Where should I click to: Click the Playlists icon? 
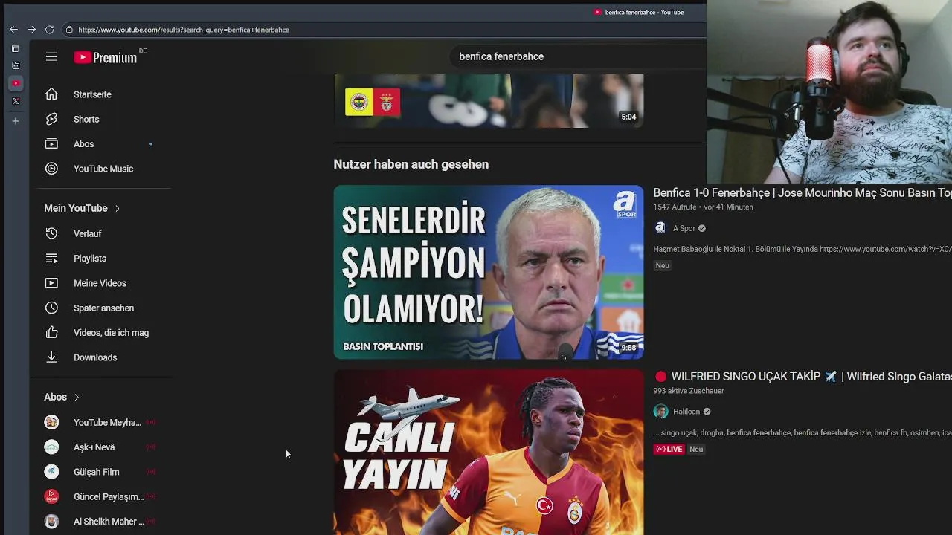[x=51, y=259]
